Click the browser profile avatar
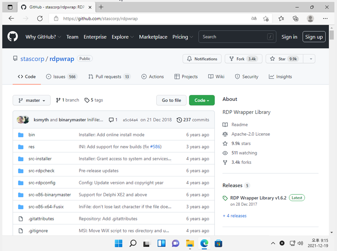 310,19
